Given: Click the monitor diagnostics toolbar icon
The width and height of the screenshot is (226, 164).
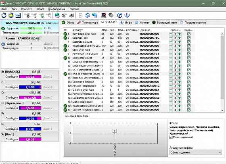Looking at the screenshot, I should click(104, 15).
